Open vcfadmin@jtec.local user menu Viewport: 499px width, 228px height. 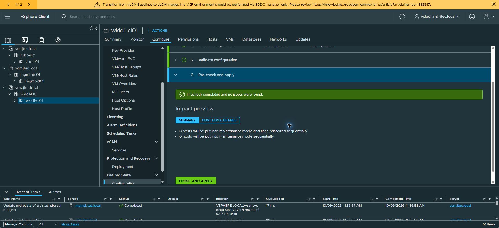437,17
